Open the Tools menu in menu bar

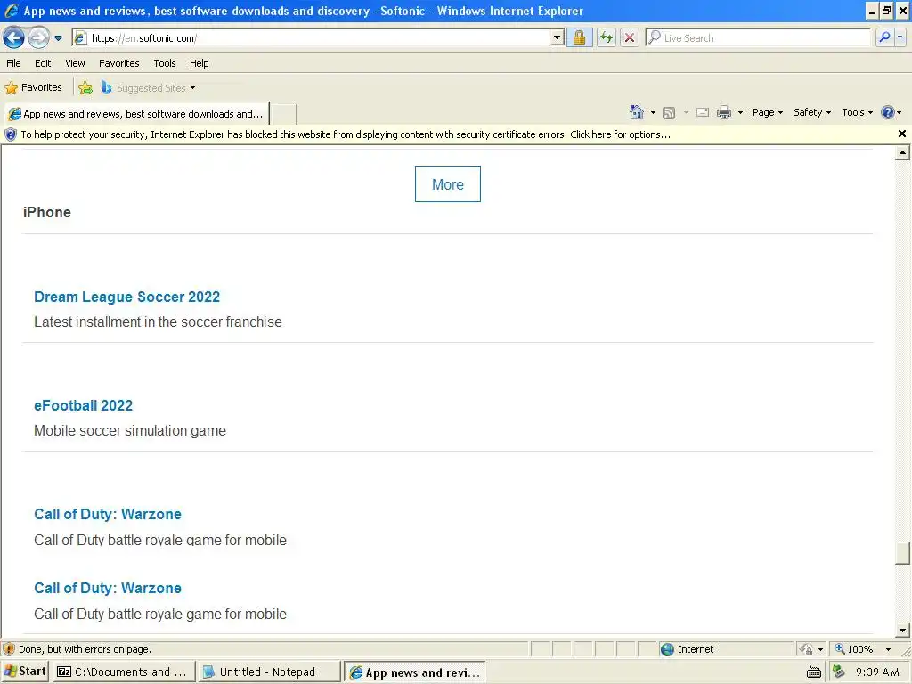[165, 63]
